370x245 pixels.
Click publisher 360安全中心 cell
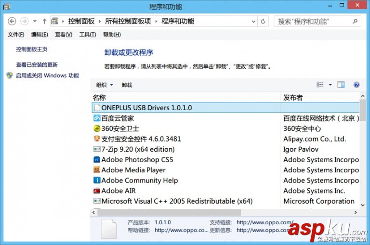pyautogui.click(x=302, y=129)
